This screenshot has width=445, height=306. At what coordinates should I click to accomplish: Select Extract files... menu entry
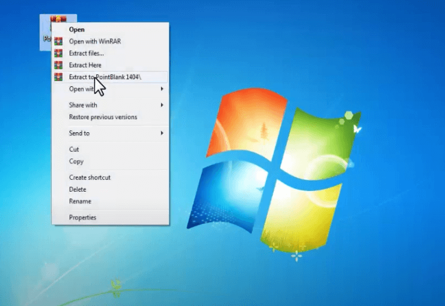click(x=111, y=54)
